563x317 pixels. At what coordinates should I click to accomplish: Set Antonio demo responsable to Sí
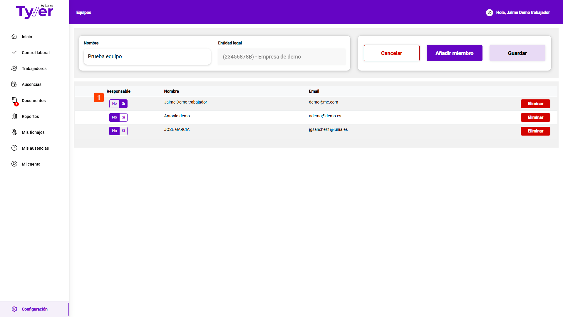123,117
